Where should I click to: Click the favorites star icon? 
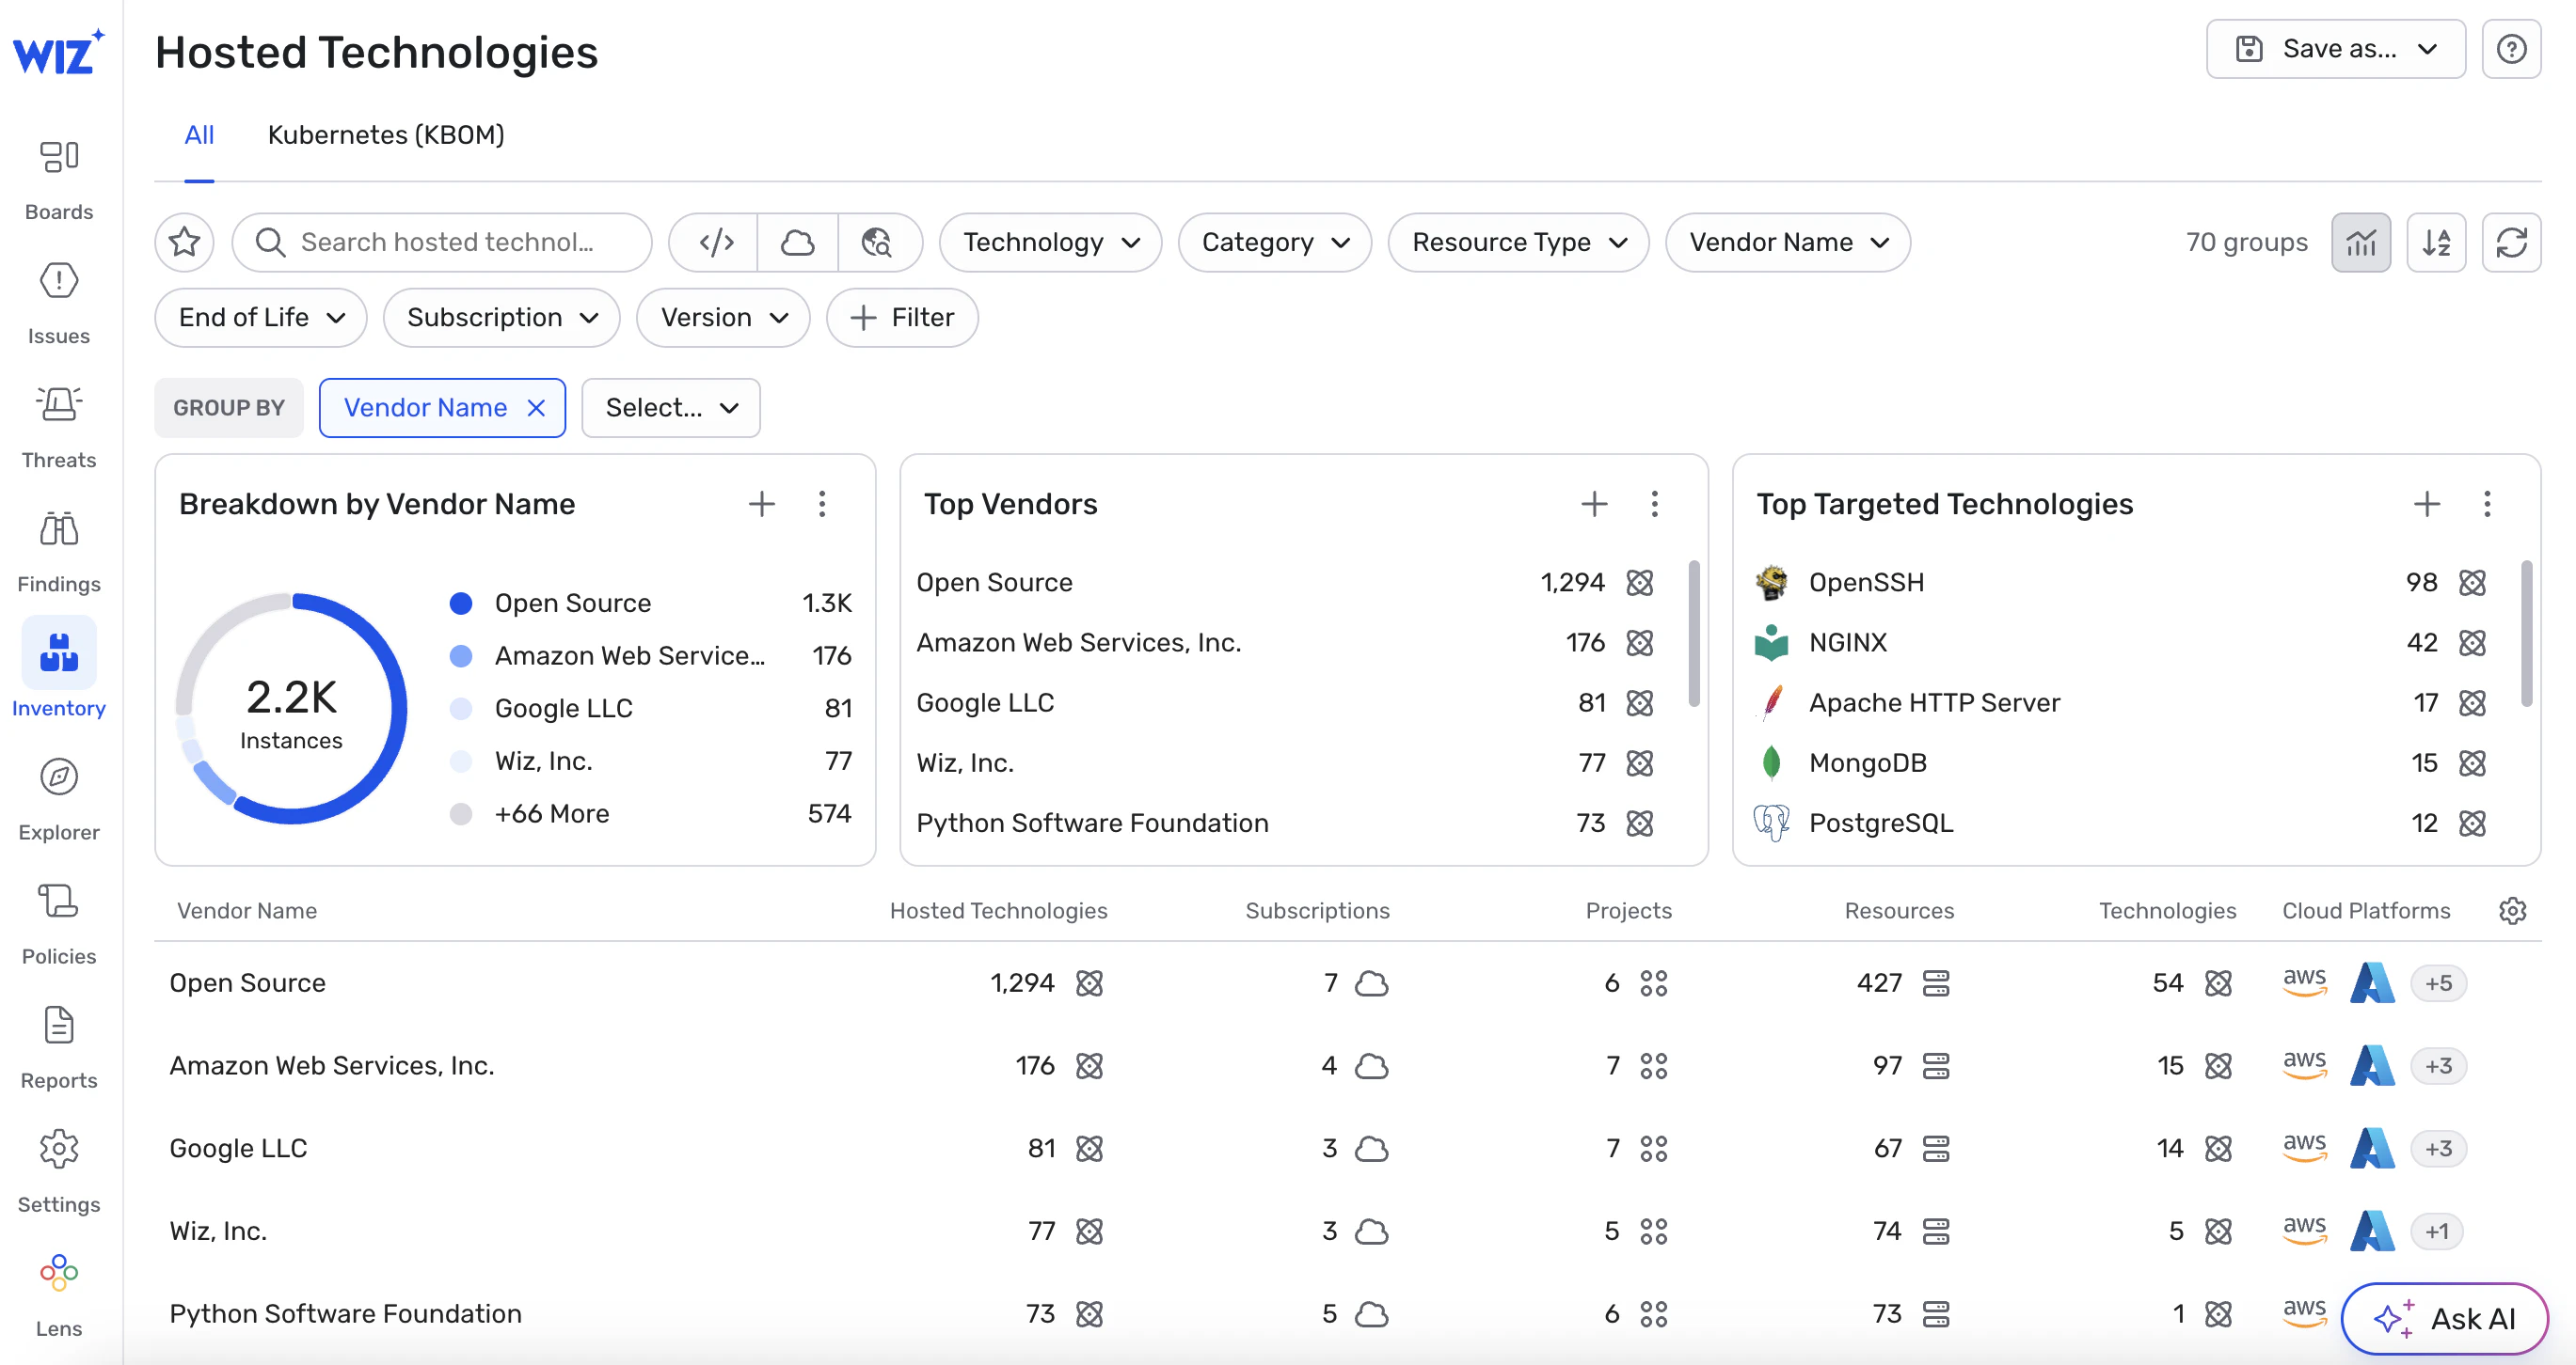[x=184, y=242]
